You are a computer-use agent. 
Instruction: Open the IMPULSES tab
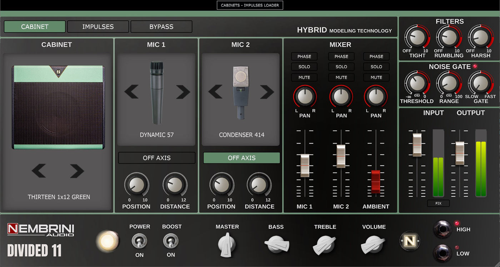(98, 27)
